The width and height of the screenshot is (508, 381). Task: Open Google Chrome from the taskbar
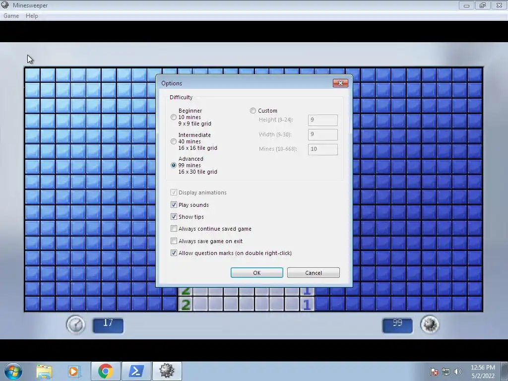pyautogui.click(x=105, y=371)
